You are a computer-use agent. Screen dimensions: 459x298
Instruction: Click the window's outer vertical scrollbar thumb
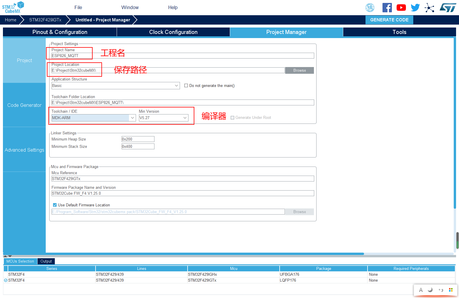click(x=458, y=241)
